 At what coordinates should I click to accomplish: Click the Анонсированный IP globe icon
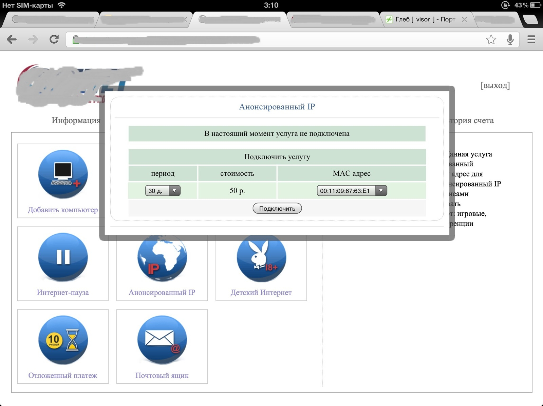tap(162, 258)
